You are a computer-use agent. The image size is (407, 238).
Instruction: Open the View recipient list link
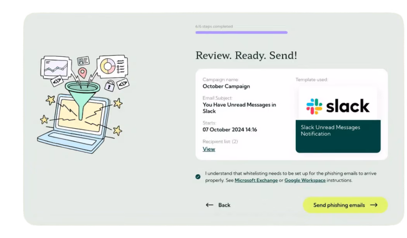(209, 149)
